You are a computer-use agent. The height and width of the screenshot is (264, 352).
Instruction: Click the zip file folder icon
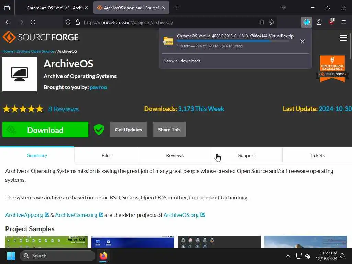pyautogui.click(x=168, y=41)
